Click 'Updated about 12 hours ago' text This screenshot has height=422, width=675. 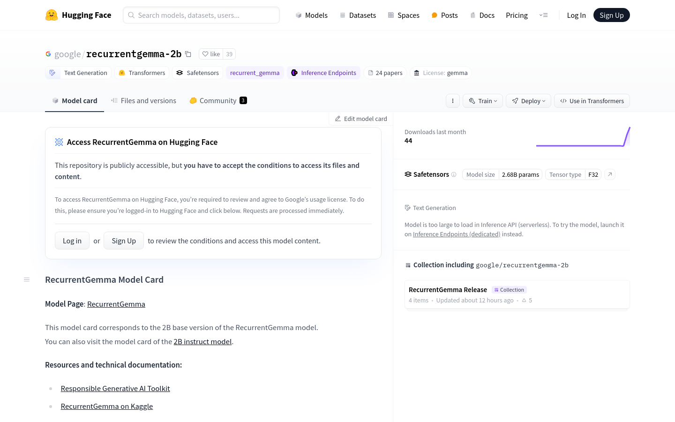[475, 300]
